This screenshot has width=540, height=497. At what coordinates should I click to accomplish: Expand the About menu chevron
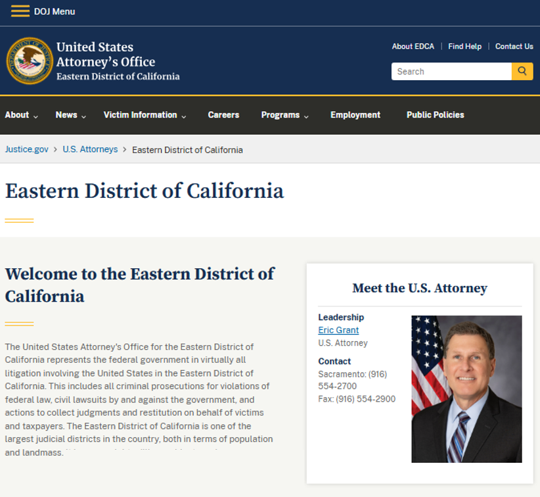tap(35, 117)
